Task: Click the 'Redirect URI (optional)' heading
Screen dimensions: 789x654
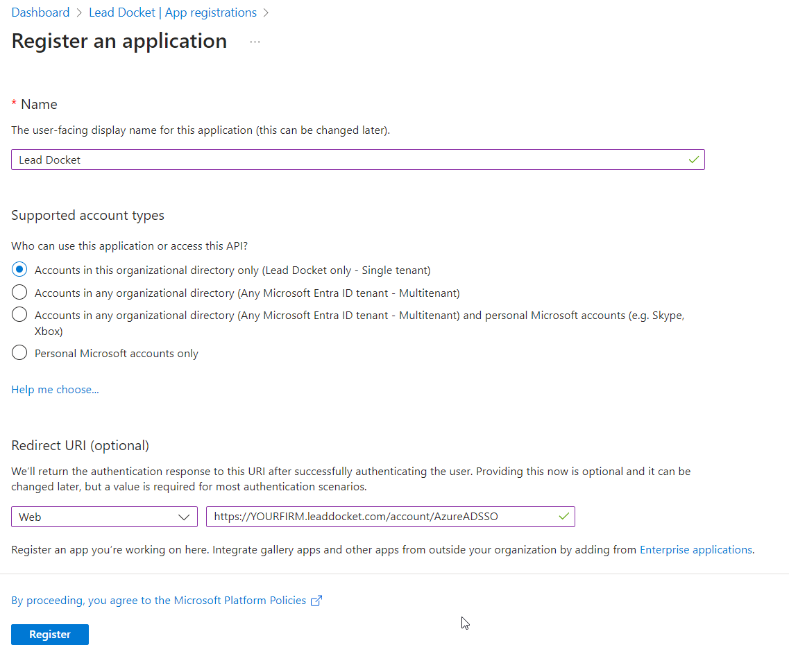Action: click(80, 446)
